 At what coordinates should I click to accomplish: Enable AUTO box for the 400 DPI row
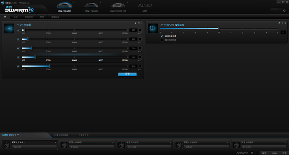click(x=140, y=30)
